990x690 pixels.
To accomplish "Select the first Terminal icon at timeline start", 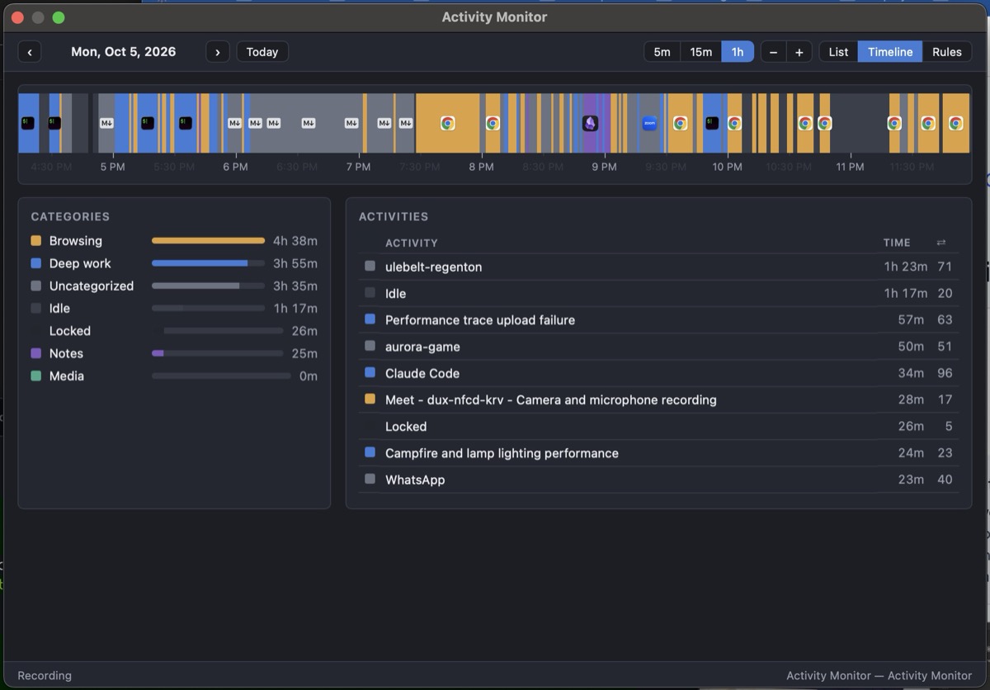I will (x=27, y=123).
